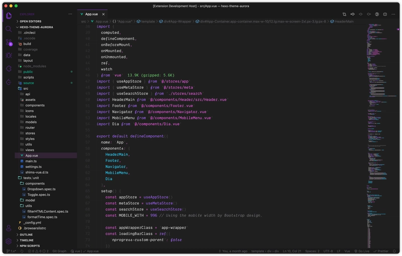The width and height of the screenshot is (402, 256).
Task: Click the src breadcrumb segment
Action: [x=83, y=22]
